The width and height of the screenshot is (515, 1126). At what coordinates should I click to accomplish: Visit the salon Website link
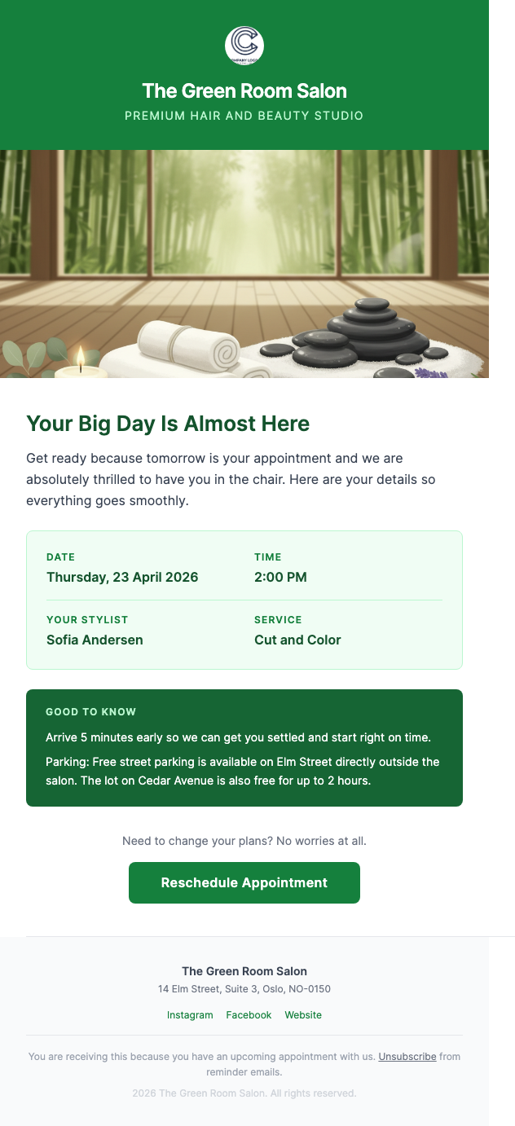click(x=303, y=1015)
